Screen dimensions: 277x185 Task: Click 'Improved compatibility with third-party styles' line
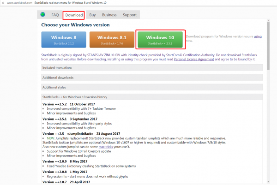click(79, 124)
